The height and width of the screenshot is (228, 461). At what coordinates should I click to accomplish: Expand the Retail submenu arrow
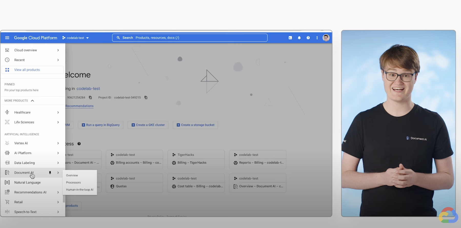(58, 202)
